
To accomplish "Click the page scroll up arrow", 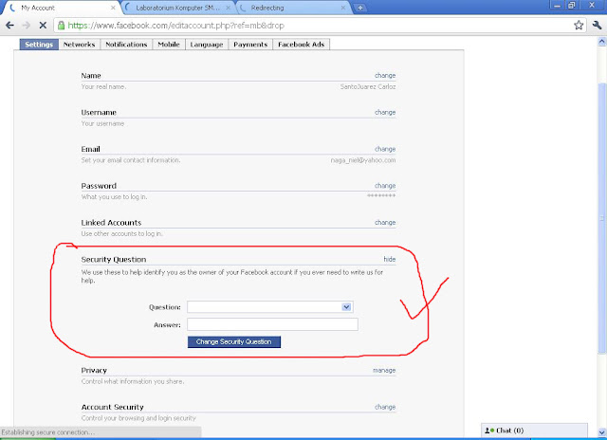I will pyautogui.click(x=602, y=41).
